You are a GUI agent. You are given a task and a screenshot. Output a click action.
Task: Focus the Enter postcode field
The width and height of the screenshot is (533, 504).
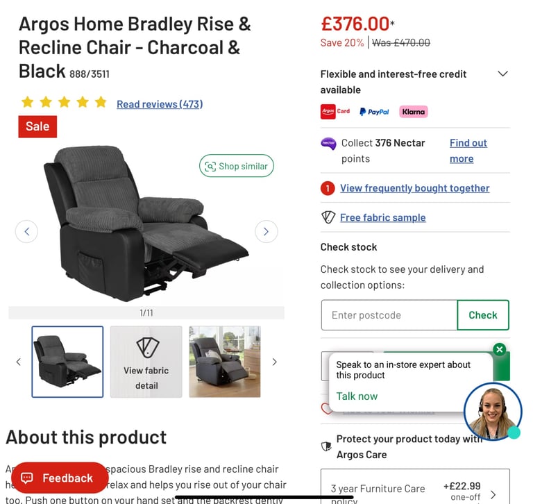389,315
